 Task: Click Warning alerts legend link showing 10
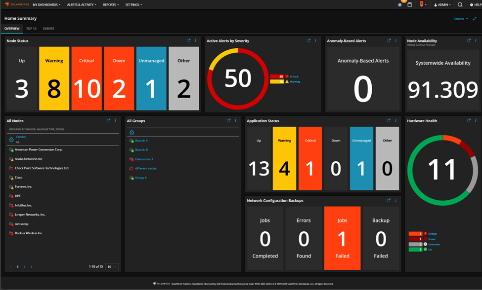pos(295,81)
